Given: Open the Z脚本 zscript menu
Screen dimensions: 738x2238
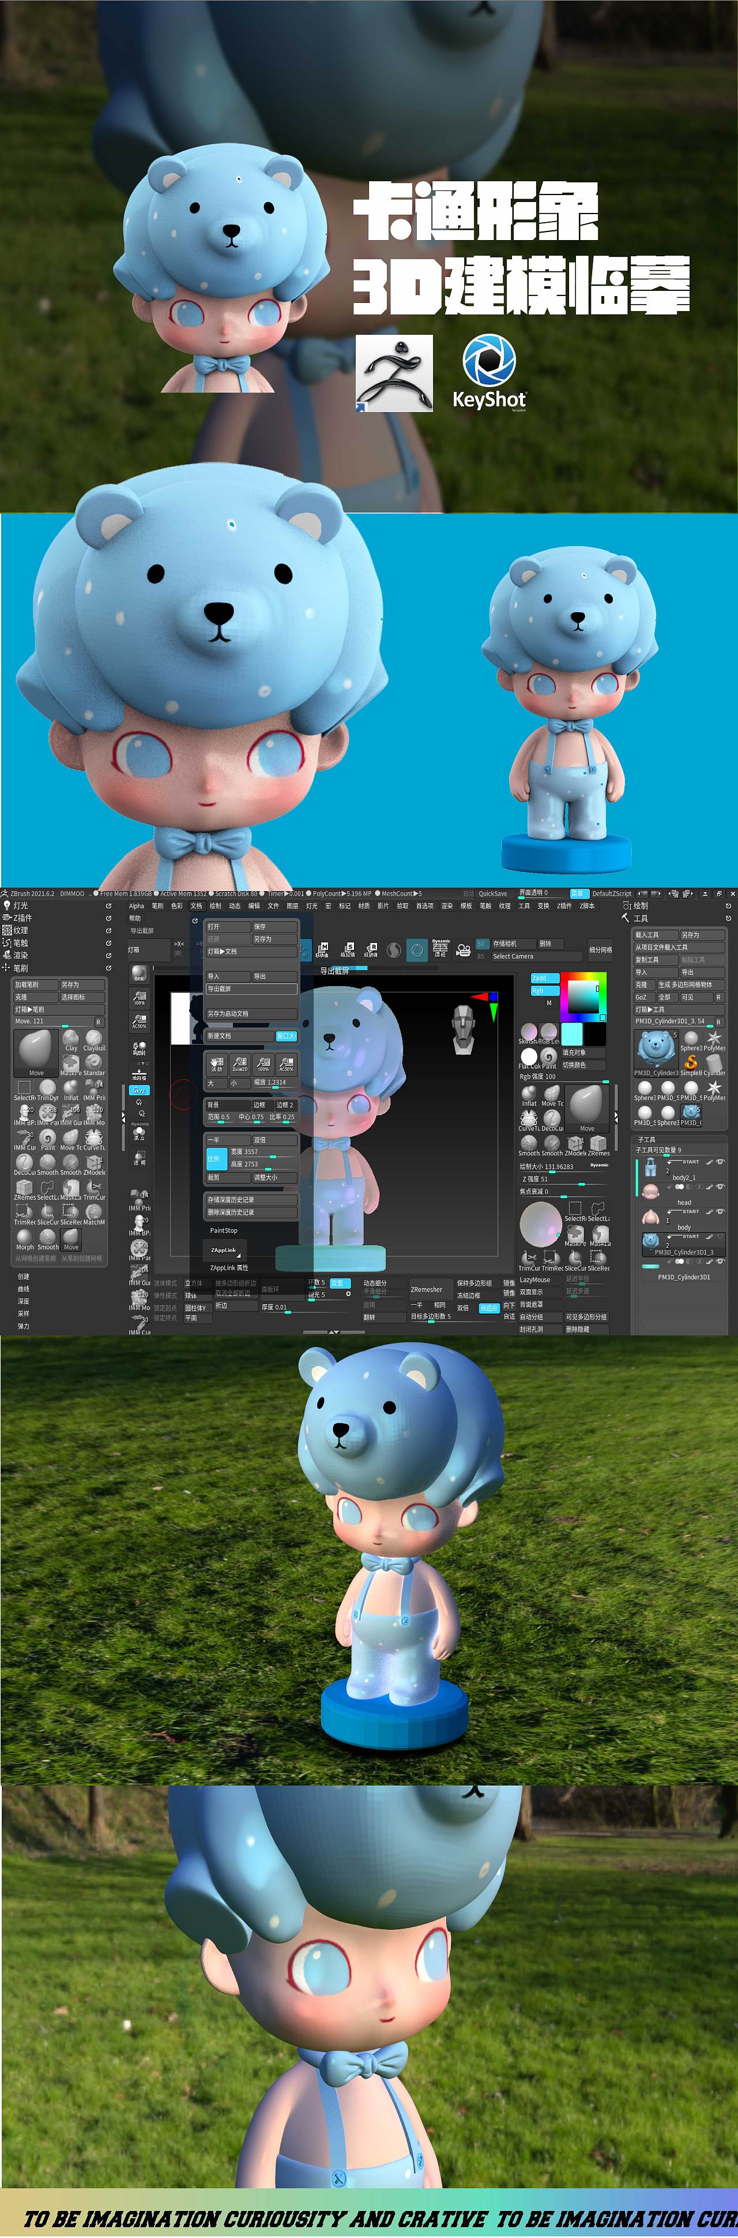Looking at the screenshot, I should click(x=587, y=905).
